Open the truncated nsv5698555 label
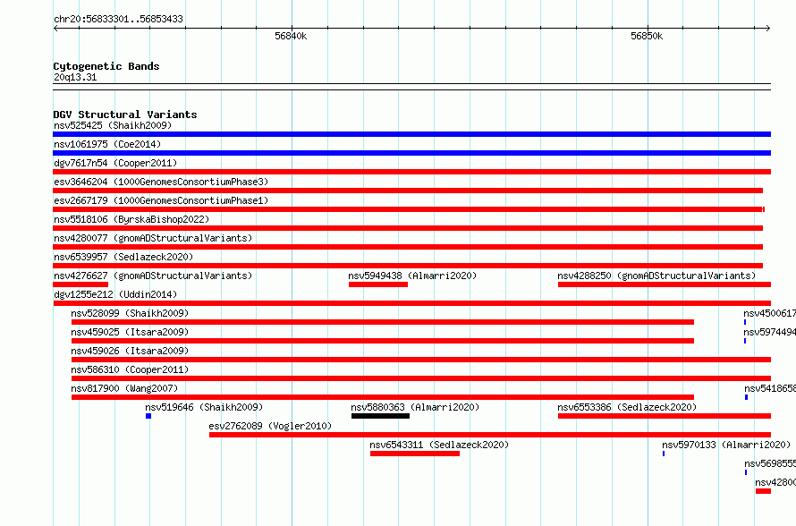Screen dimensions: 796x526 pyautogui.click(x=770, y=463)
